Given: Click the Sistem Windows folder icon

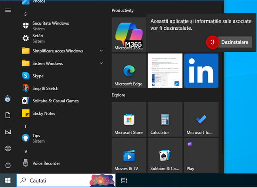Looking at the screenshot, I should pyautogui.click(x=25, y=63).
